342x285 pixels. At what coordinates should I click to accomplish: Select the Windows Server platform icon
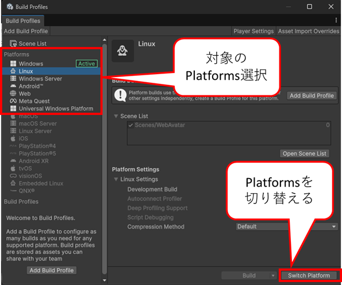[x=13, y=79]
